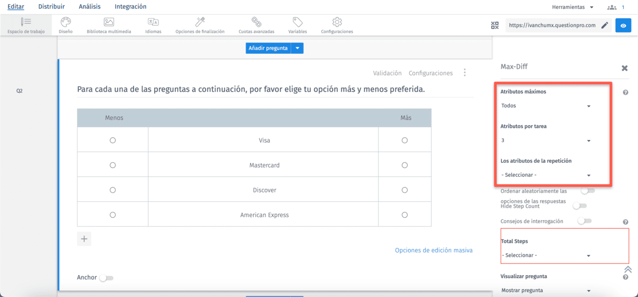Viewport: 638px width, 297px height.
Task: Open the Total Steps dropdown
Action: point(546,255)
